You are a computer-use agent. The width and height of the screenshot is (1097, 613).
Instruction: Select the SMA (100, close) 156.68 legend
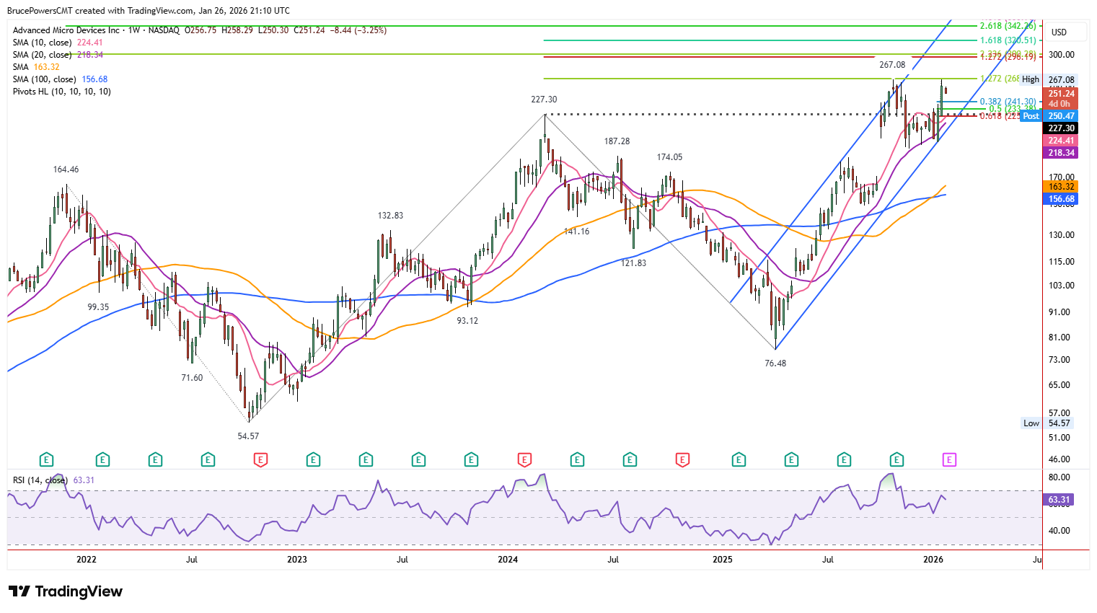[x=60, y=79]
